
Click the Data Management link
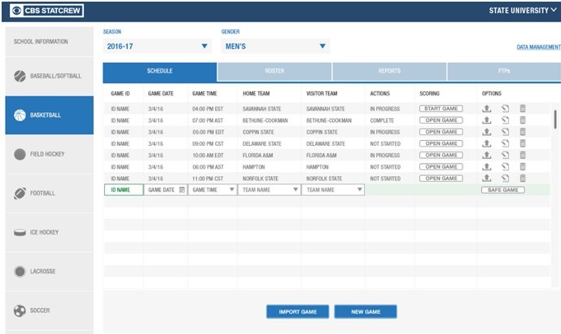click(538, 47)
